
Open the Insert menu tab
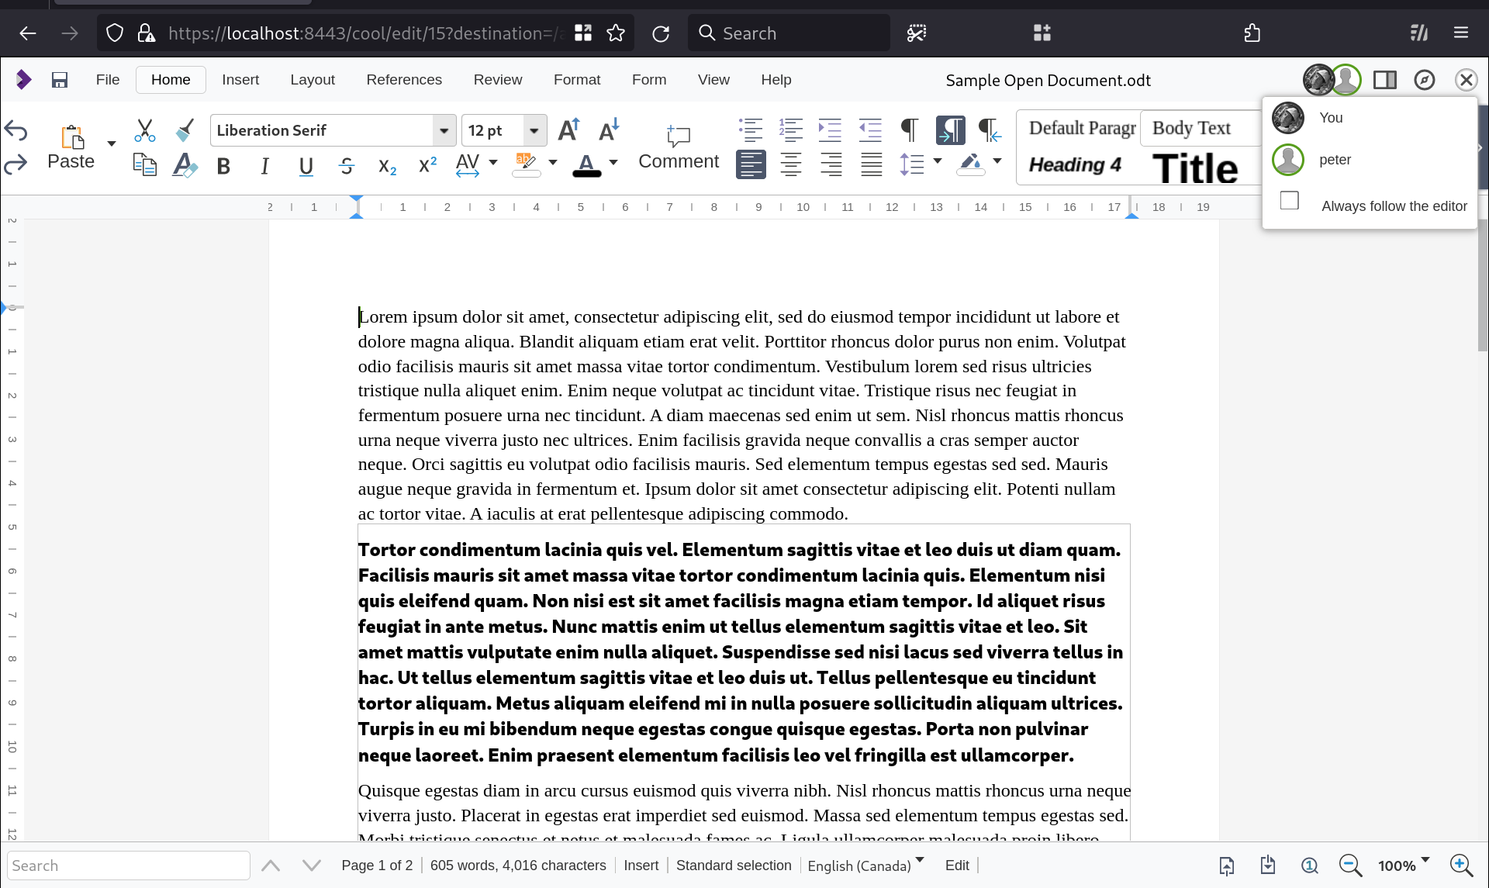(240, 80)
